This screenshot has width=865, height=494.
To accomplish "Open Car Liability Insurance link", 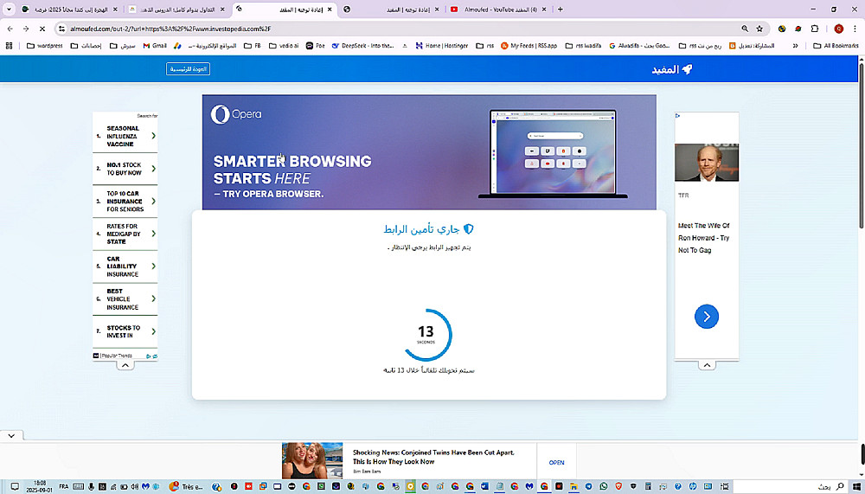I will point(123,266).
